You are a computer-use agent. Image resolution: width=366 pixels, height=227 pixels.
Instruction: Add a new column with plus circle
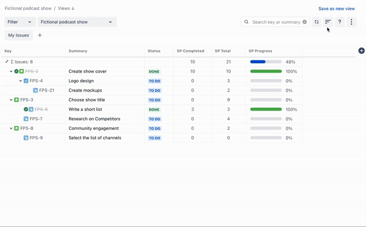pos(361,51)
